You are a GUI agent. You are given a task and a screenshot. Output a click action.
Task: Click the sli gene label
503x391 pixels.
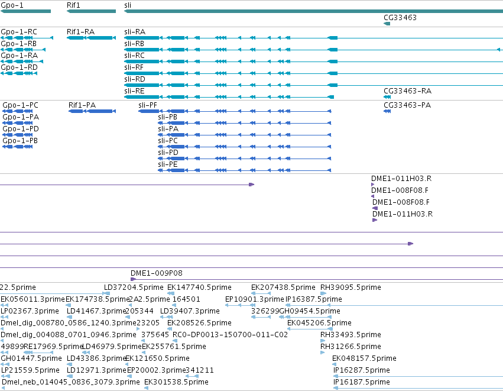pyautogui.click(x=128, y=5)
